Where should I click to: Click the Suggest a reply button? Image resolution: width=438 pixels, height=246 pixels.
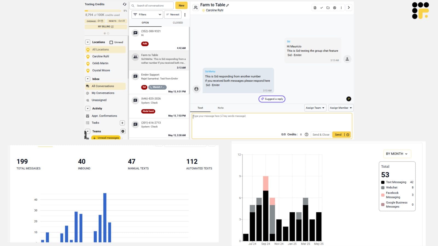pyautogui.click(x=272, y=99)
